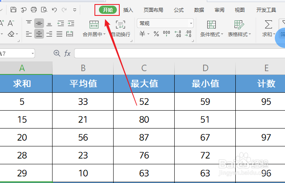Image resolution: width=285 pixels, height=183 pixels.
Task: Open the dropdown arrow beside the eraser icon
Action: click(17, 34)
